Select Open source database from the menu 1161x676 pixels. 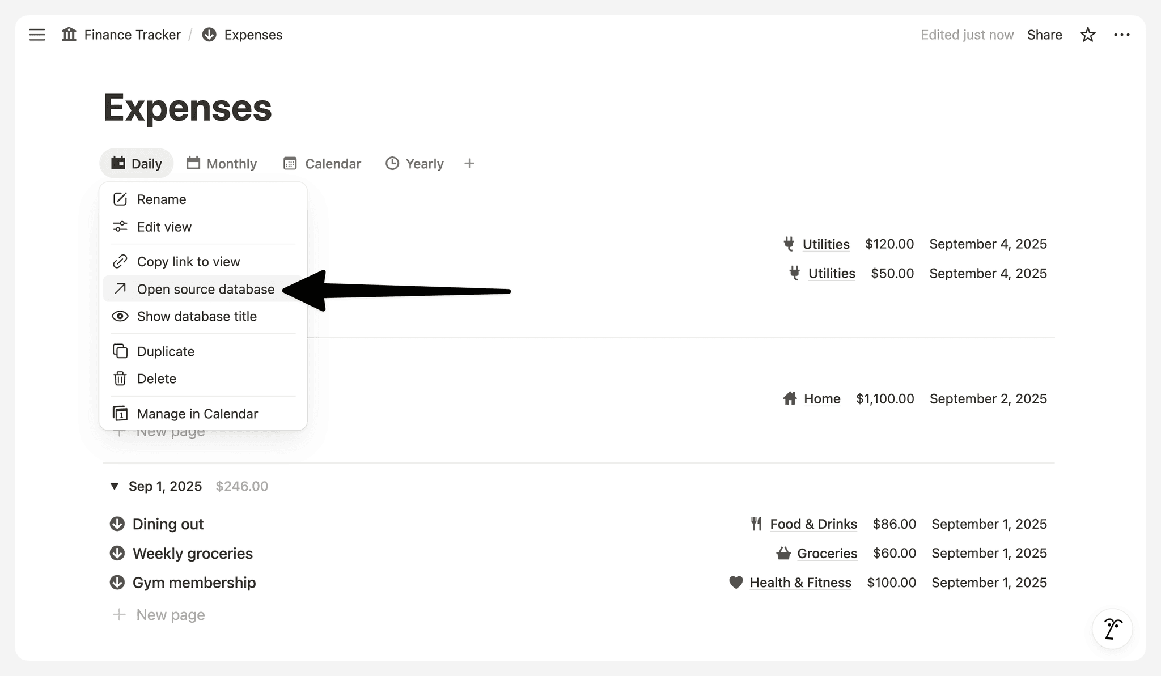point(205,289)
